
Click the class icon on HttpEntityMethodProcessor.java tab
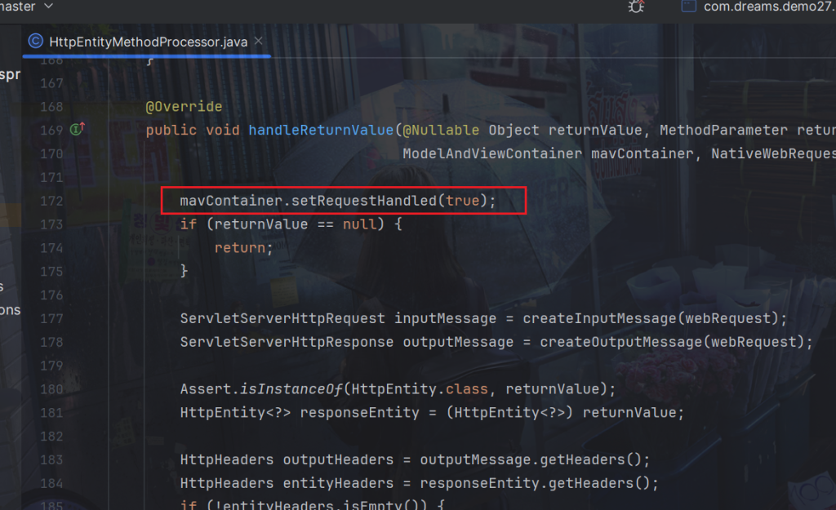35,42
